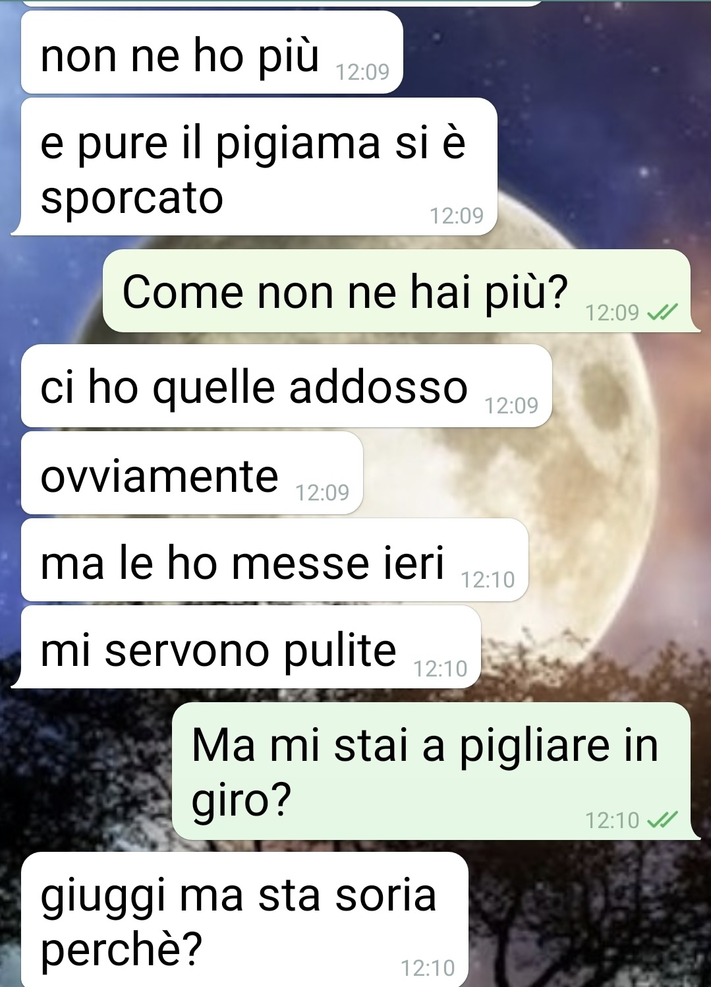Tap the 'ovviamente' message bubble
The height and width of the screenshot is (987, 711).
click(192, 473)
